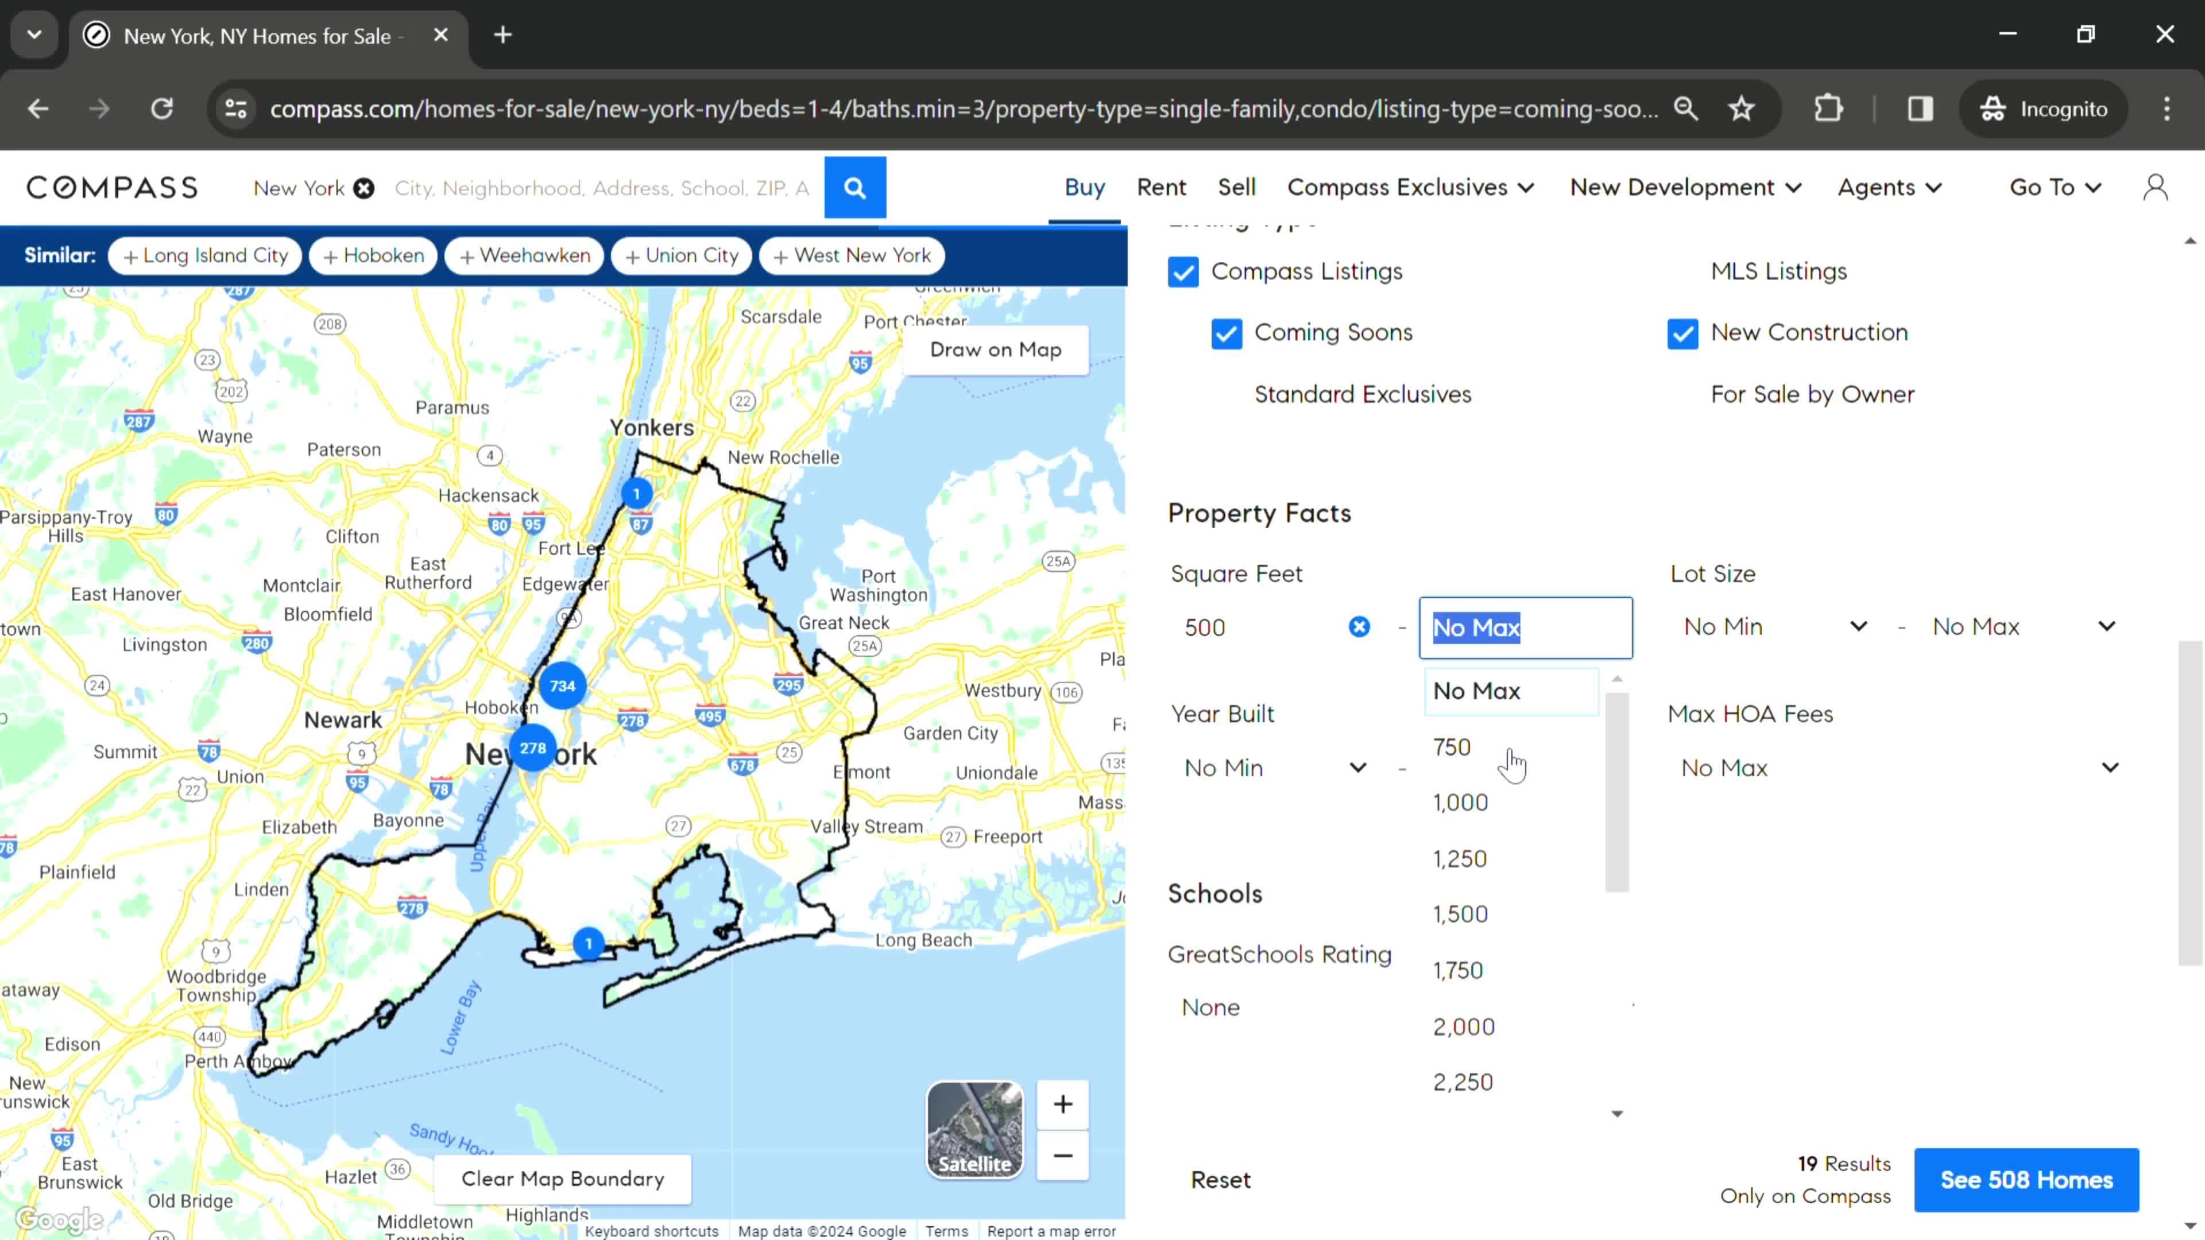Enable Standard Exclusives option
Viewport: 2205px width, 1240px height.
(1363, 394)
